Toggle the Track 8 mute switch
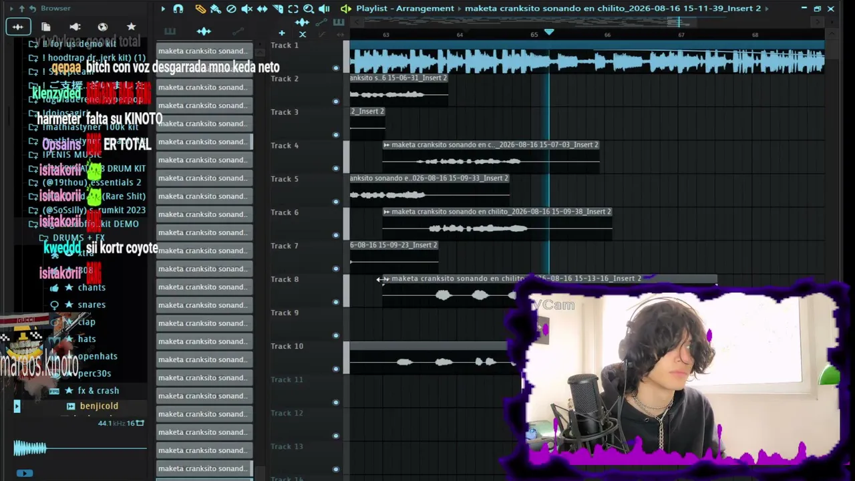 (336, 302)
